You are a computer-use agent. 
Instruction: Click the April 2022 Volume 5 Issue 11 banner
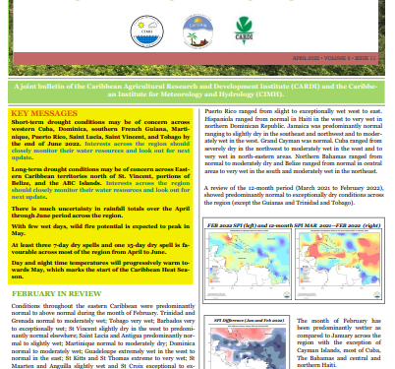pyautogui.click(x=334, y=58)
